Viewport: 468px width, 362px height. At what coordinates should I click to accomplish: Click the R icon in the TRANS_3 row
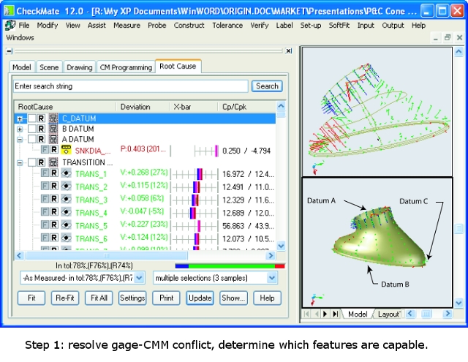54,199
